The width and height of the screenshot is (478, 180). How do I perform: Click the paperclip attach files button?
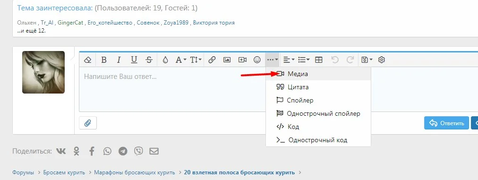pyautogui.click(x=88, y=123)
